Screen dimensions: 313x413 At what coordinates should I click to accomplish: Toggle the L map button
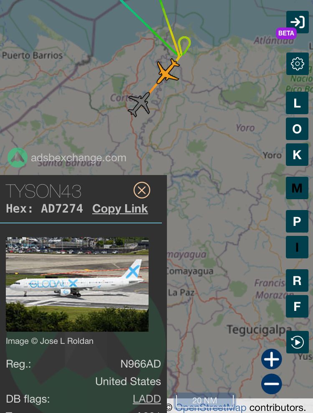pos(297,103)
